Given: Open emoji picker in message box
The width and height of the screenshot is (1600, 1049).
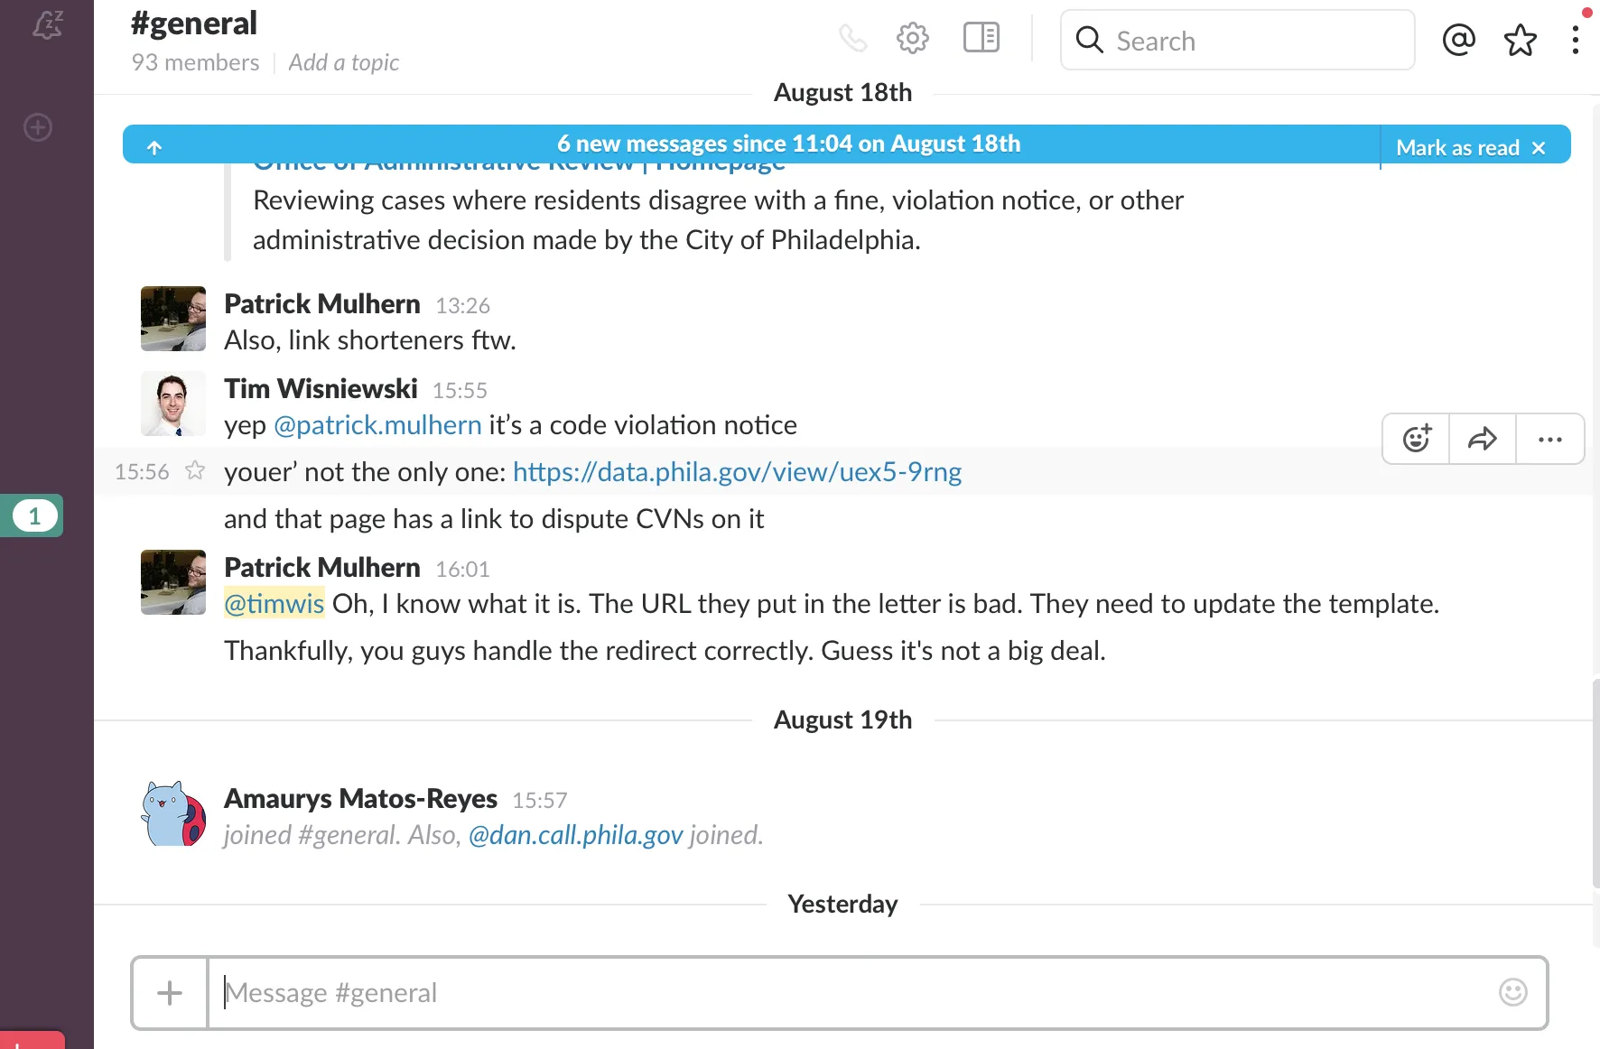Looking at the screenshot, I should tap(1512, 992).
